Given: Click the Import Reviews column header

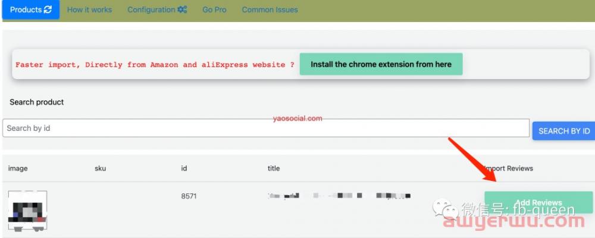Looking at the screenshot, I should (509, 168).
